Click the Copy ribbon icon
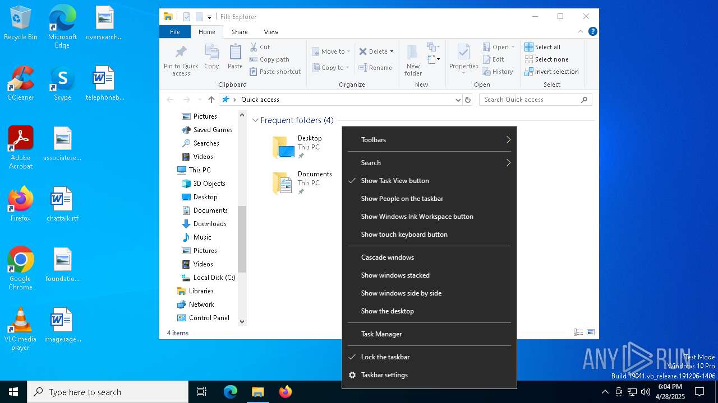This screenshot has width=718, height=403. [x=211, y=57]
